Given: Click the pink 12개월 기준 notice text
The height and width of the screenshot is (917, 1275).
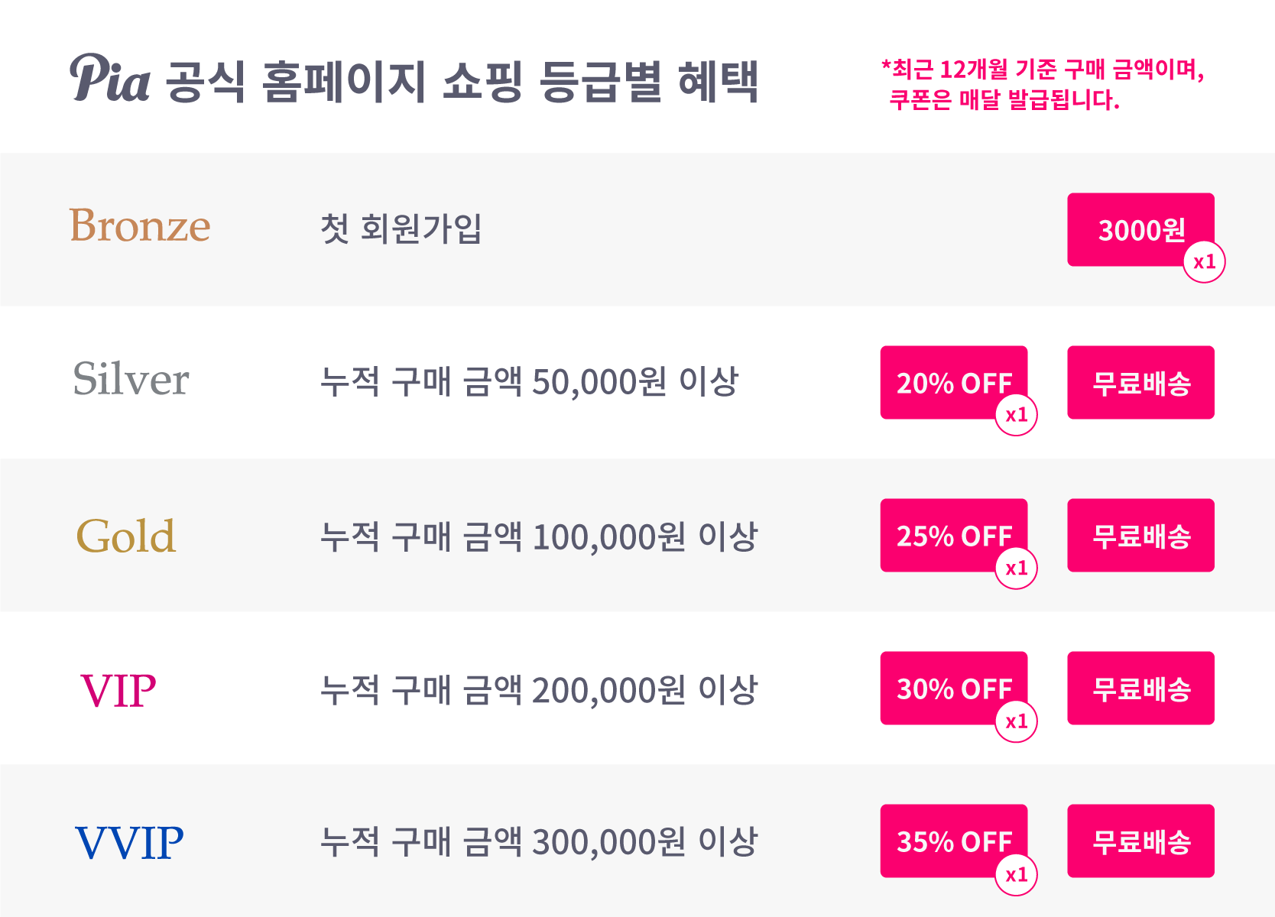Looking at the screenshot, I should click(x=1043, y=84).
